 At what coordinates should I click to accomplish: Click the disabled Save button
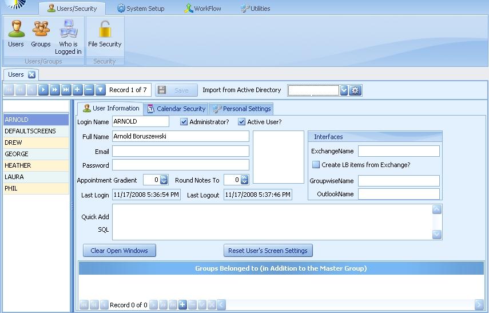click(x=177, y=90)
